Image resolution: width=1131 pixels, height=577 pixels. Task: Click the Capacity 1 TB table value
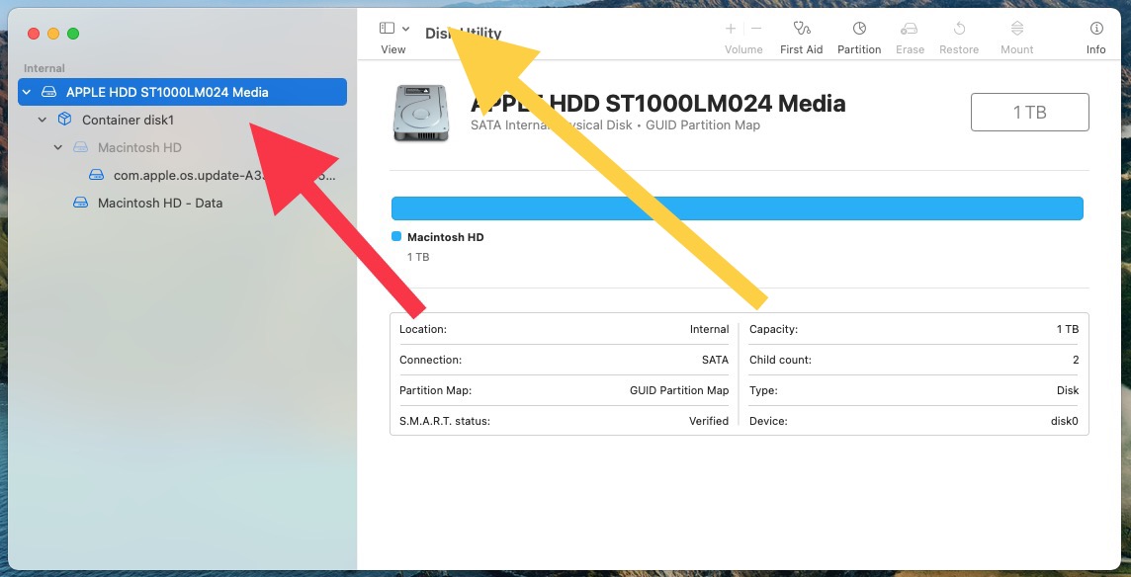point(1068,329)
